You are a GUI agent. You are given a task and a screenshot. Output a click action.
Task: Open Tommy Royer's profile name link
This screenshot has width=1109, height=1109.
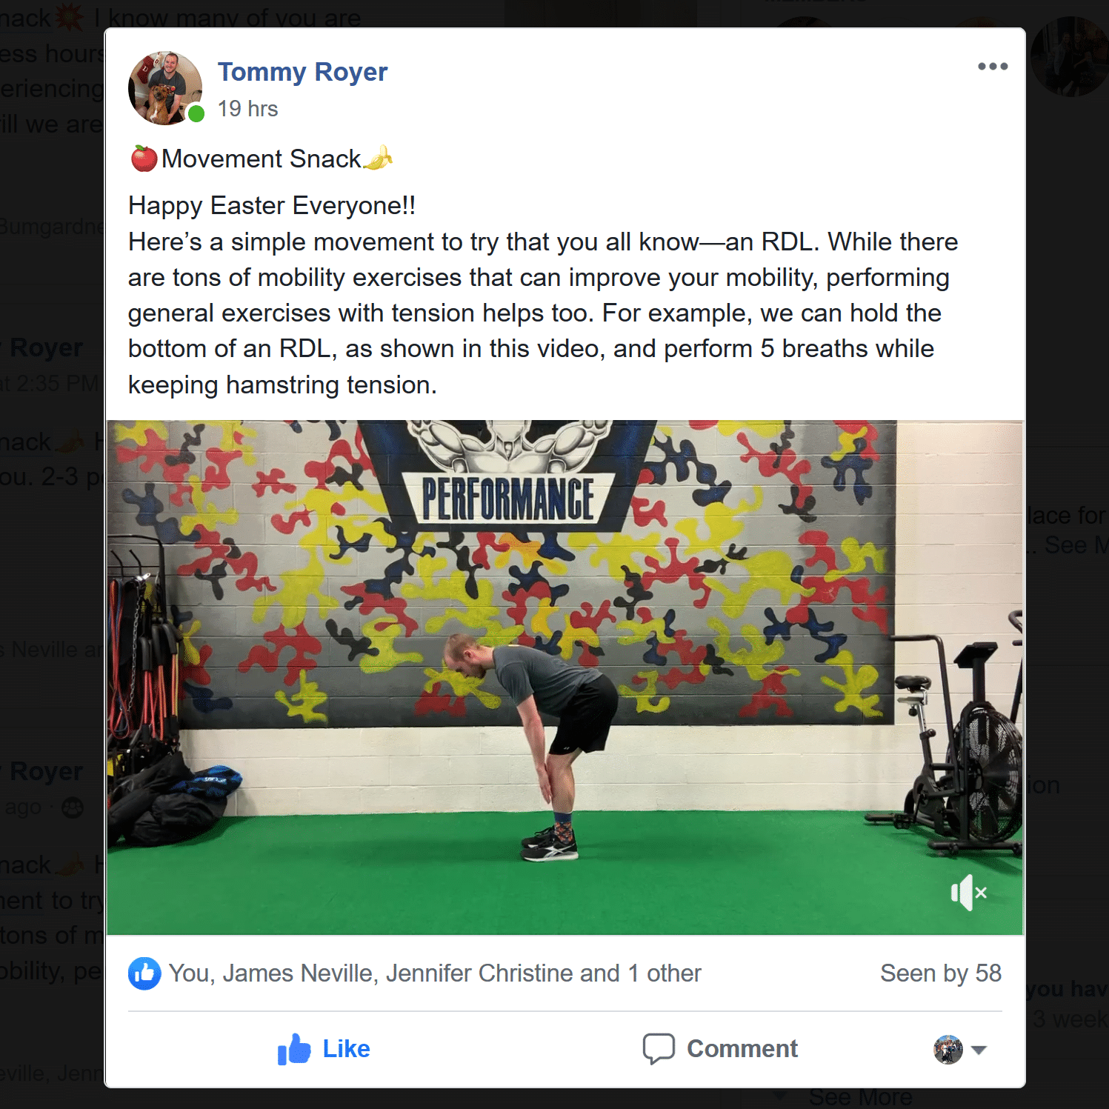click(x=302, y=72)
